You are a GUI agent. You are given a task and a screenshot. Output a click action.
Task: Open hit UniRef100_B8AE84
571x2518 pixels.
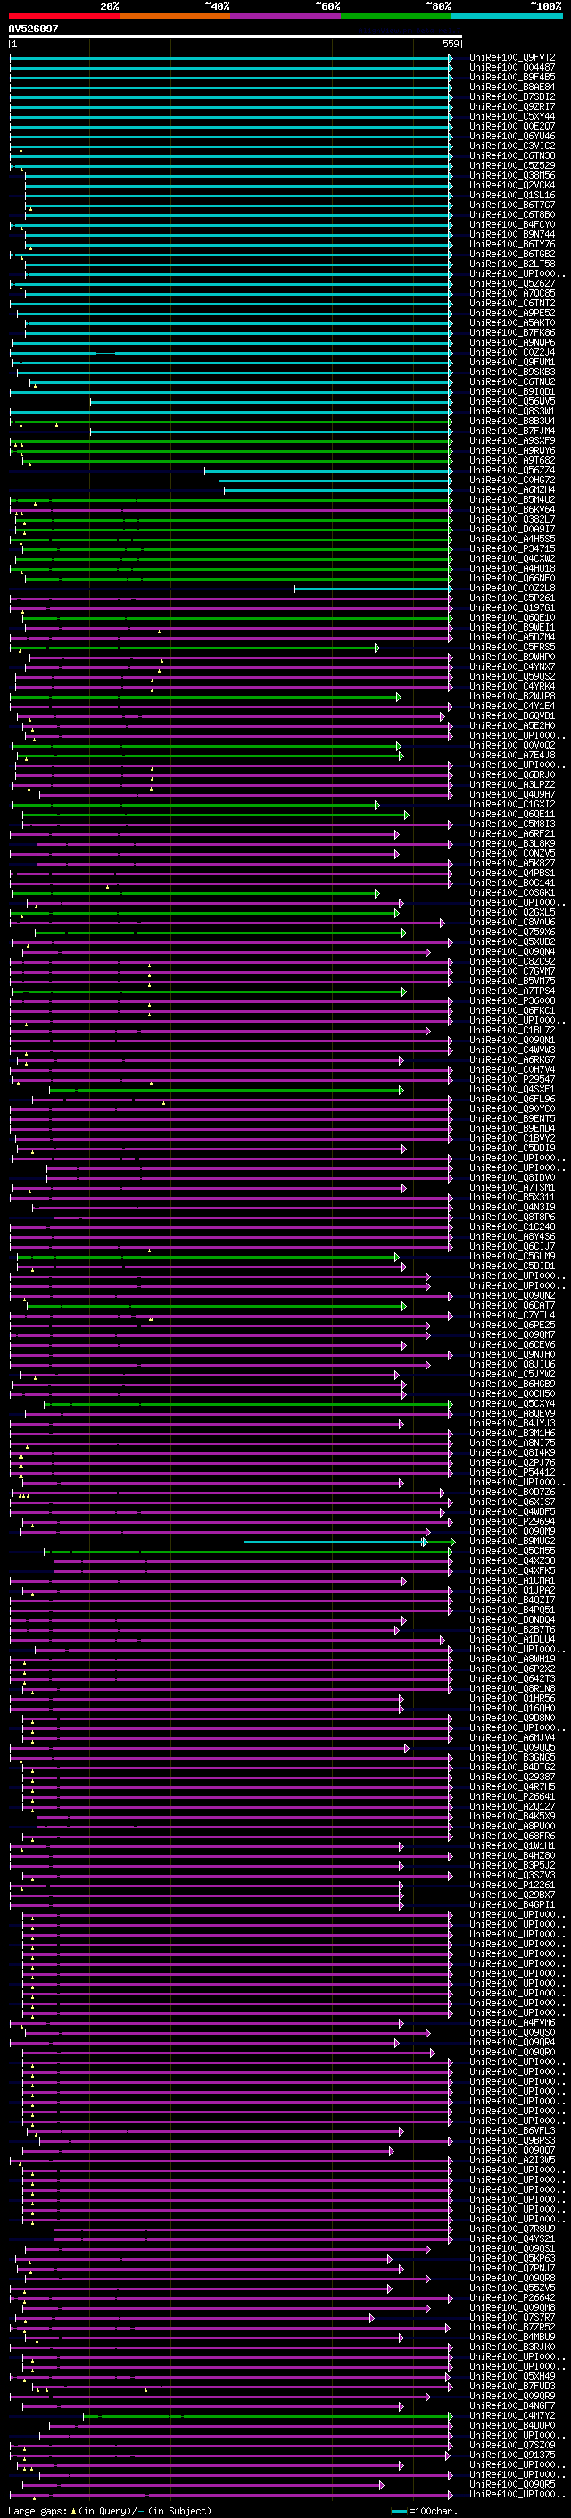click(511, 87)
